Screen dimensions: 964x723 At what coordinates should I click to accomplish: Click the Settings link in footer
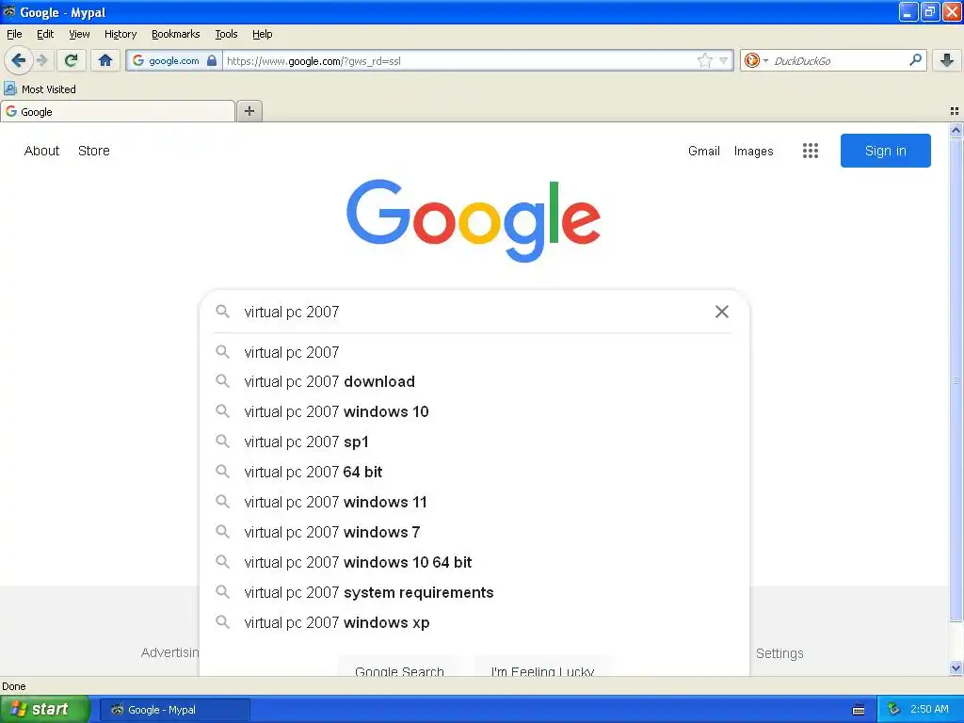coord(779,653)
